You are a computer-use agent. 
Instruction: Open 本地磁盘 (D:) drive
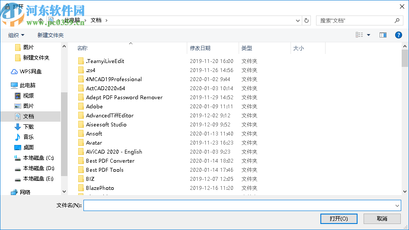38,168
